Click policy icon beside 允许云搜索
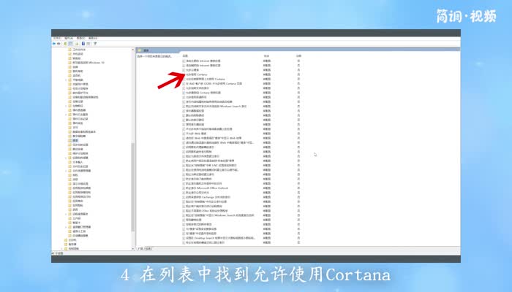Viewport: 512px width, 292px height. (x=184, y=70)
